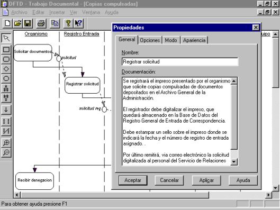Screen dimensions: 280x210
Task: Open the Insertar menu
Action: pyautogui.click(x=57, y=12)
